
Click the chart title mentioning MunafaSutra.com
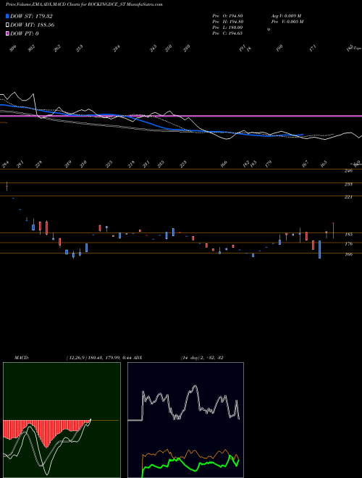pyautogui.click(x=84, y=4)
